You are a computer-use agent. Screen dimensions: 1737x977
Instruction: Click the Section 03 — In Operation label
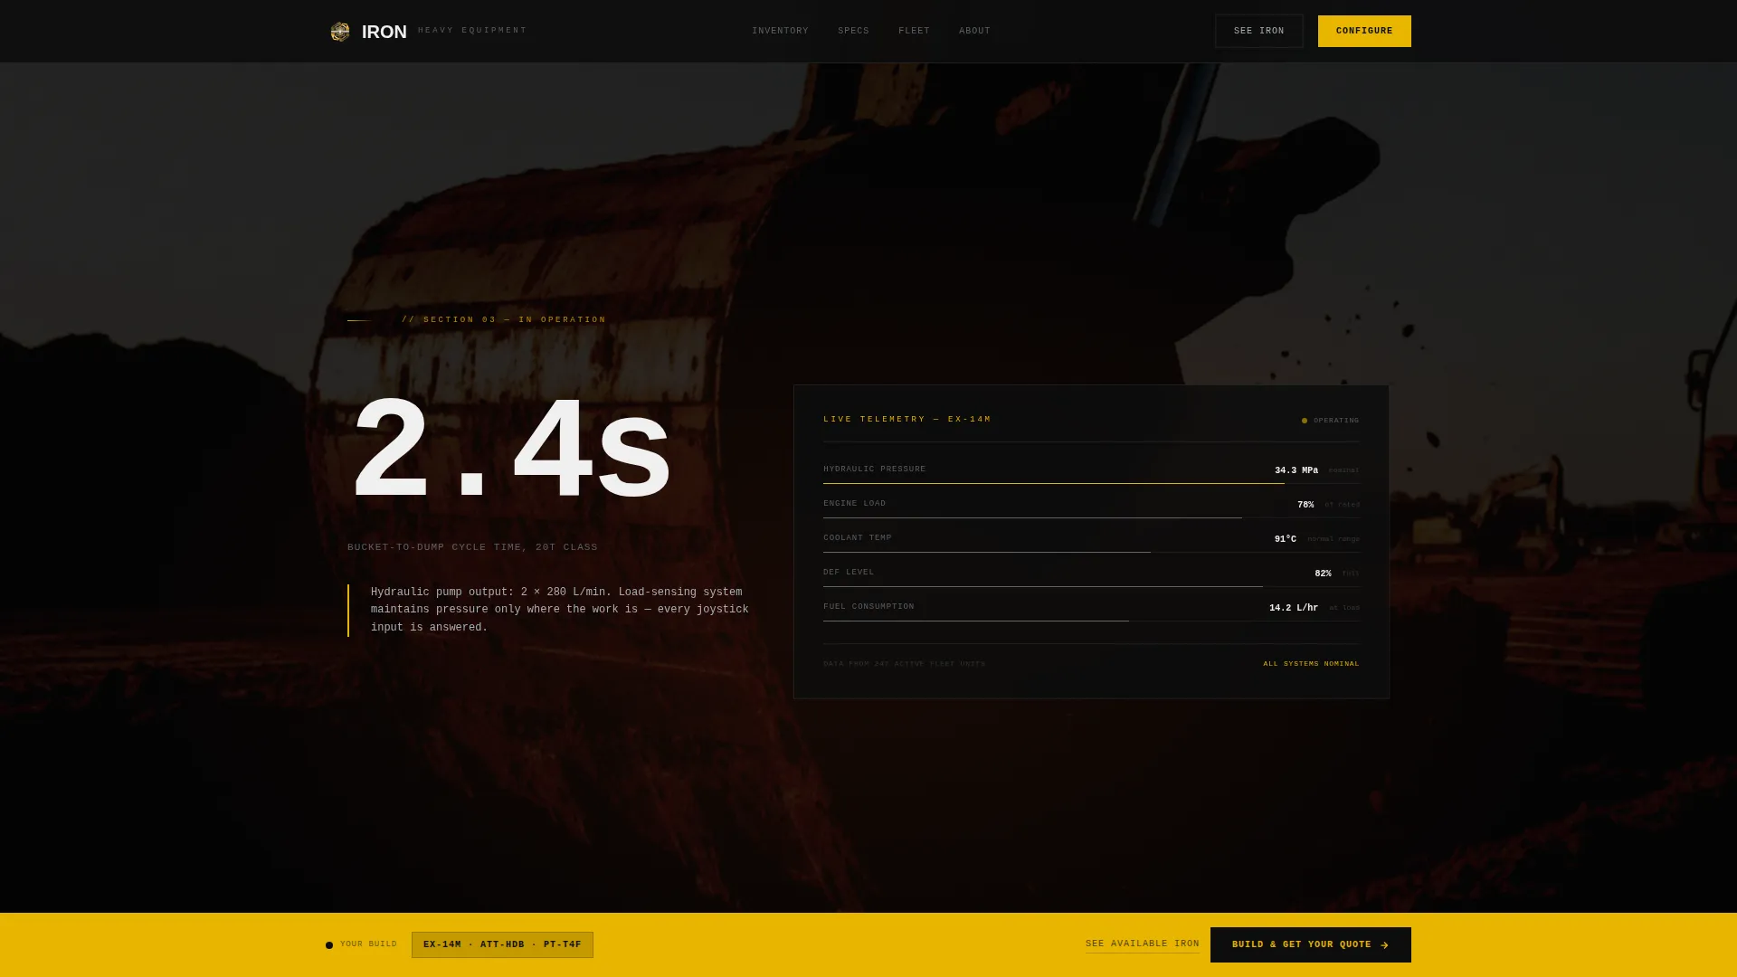(504, 320)
